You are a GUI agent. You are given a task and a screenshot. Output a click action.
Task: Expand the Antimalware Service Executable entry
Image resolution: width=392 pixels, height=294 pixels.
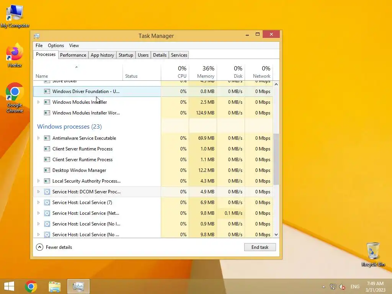38,138
